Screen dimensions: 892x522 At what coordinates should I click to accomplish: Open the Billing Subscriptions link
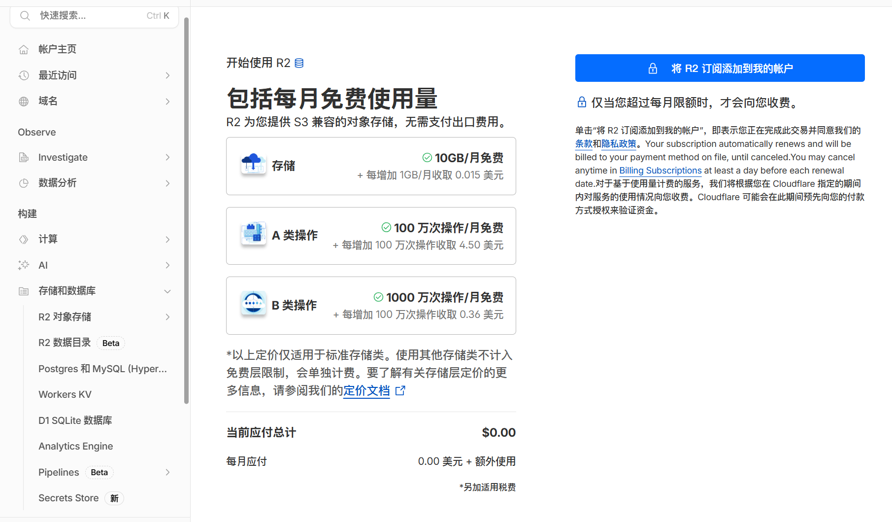[x=661, y=171]
